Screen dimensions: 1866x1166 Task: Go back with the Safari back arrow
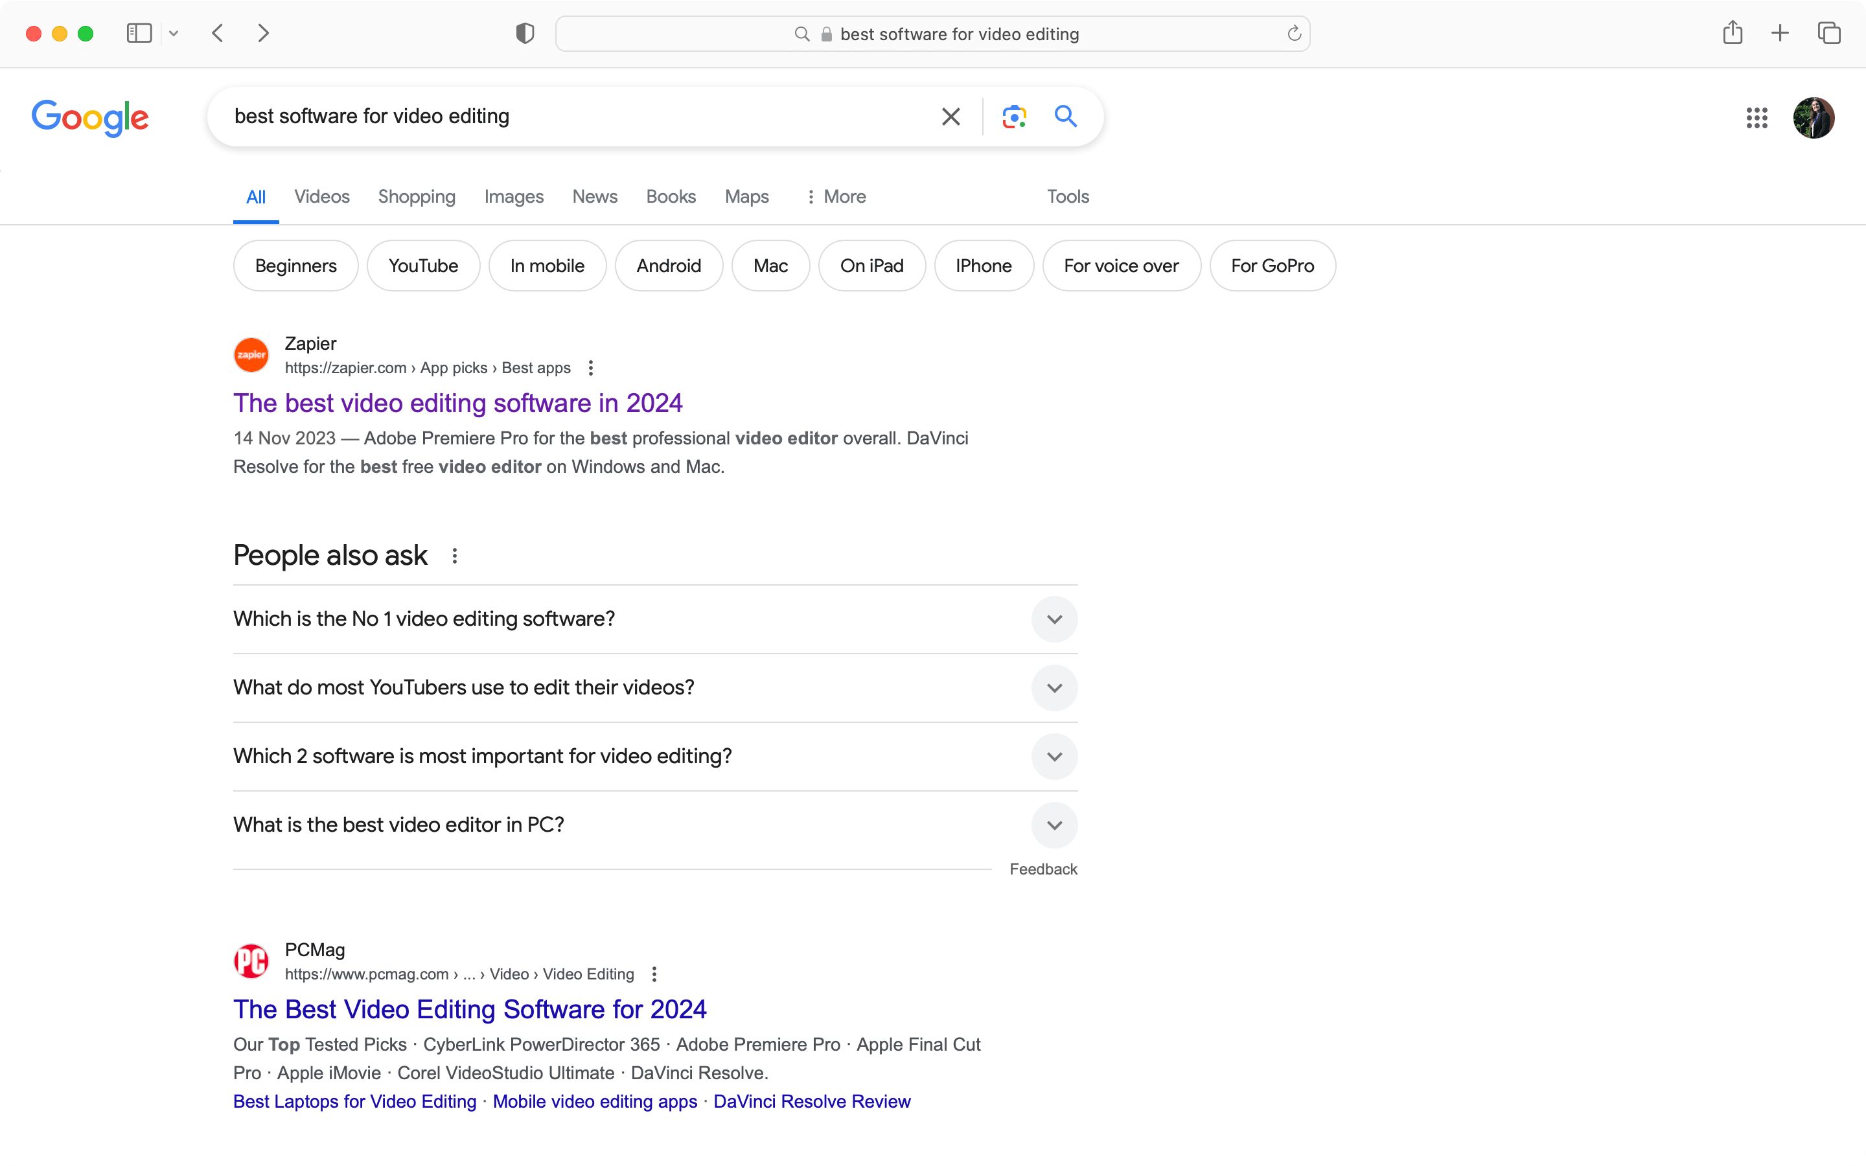(218, 33)
